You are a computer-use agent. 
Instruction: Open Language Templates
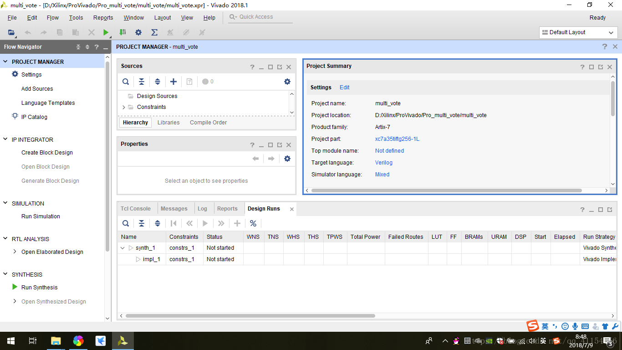[x=48, y=103]
